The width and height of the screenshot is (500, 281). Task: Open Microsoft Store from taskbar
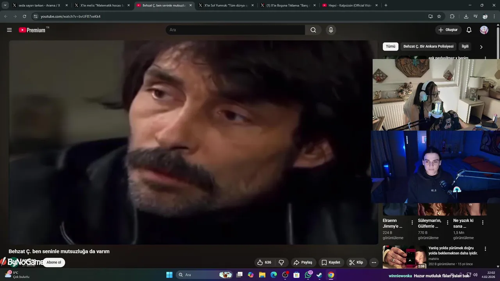point(296,275)
